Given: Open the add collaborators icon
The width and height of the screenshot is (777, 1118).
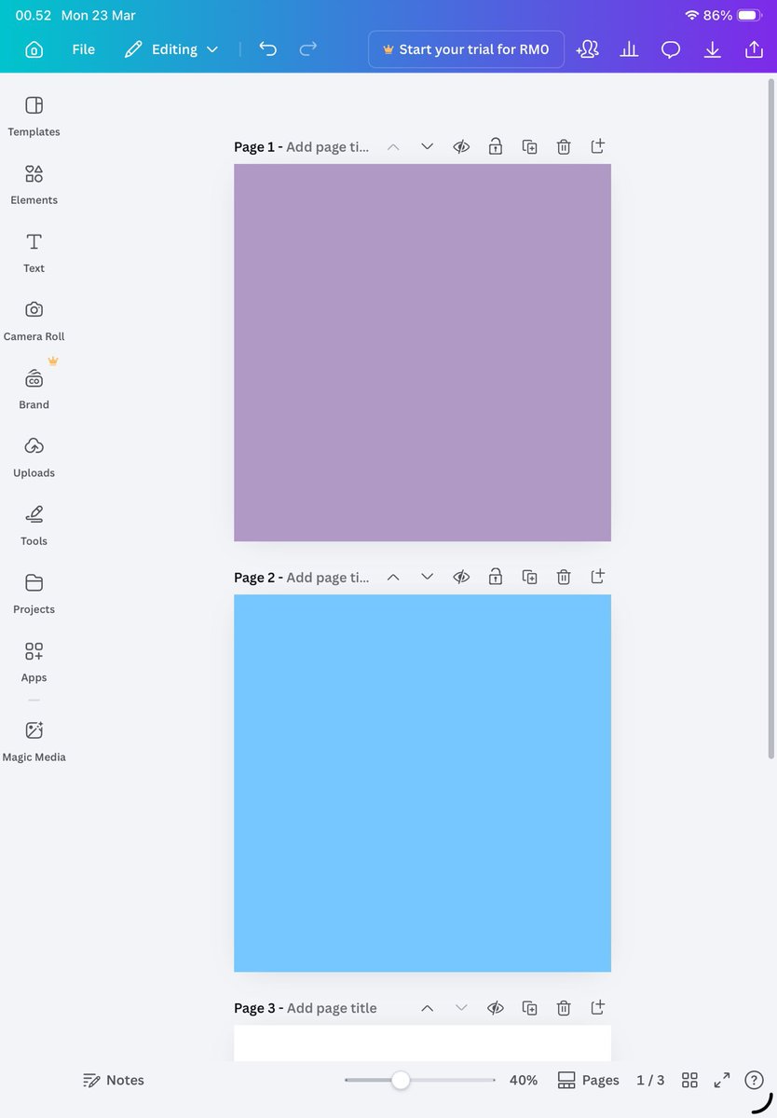Looking at the screenshot, I should click(588, 49).
